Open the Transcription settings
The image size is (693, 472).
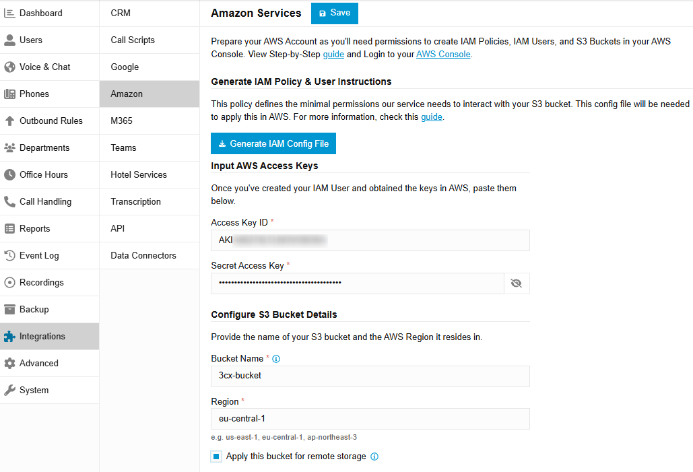[150, 202]
